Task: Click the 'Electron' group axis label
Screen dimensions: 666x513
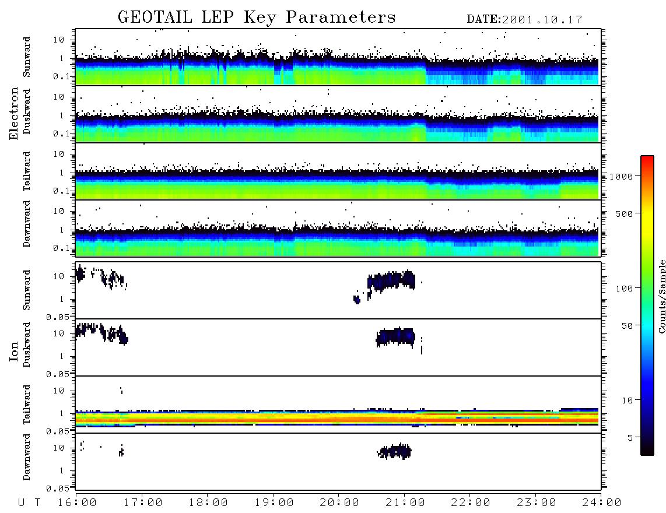Action: click(13, 113)
